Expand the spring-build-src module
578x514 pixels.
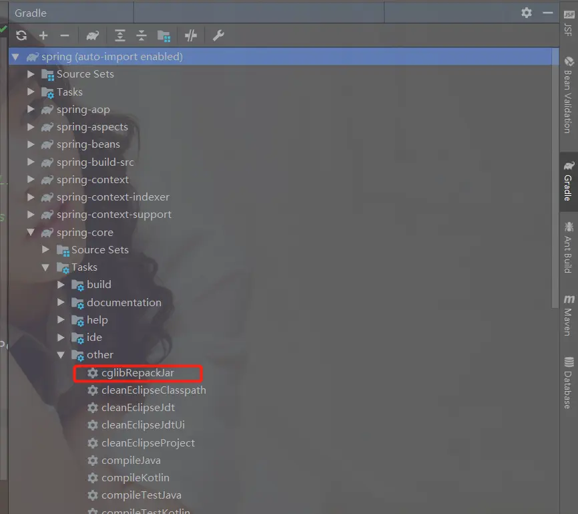31,162
